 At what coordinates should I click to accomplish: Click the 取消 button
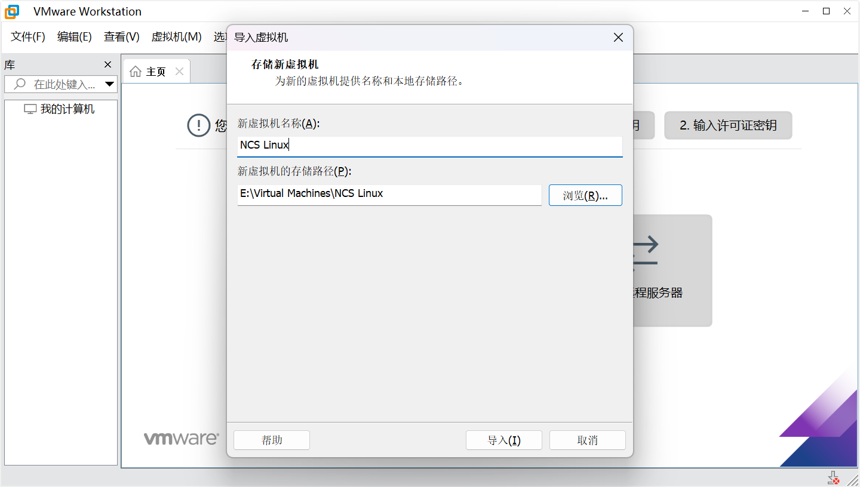pyautogui.click(x=588, y=440)
